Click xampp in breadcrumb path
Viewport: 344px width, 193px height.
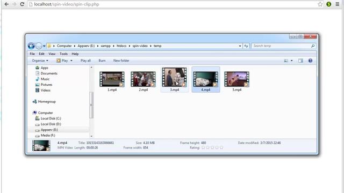click(x=105, y=46)
